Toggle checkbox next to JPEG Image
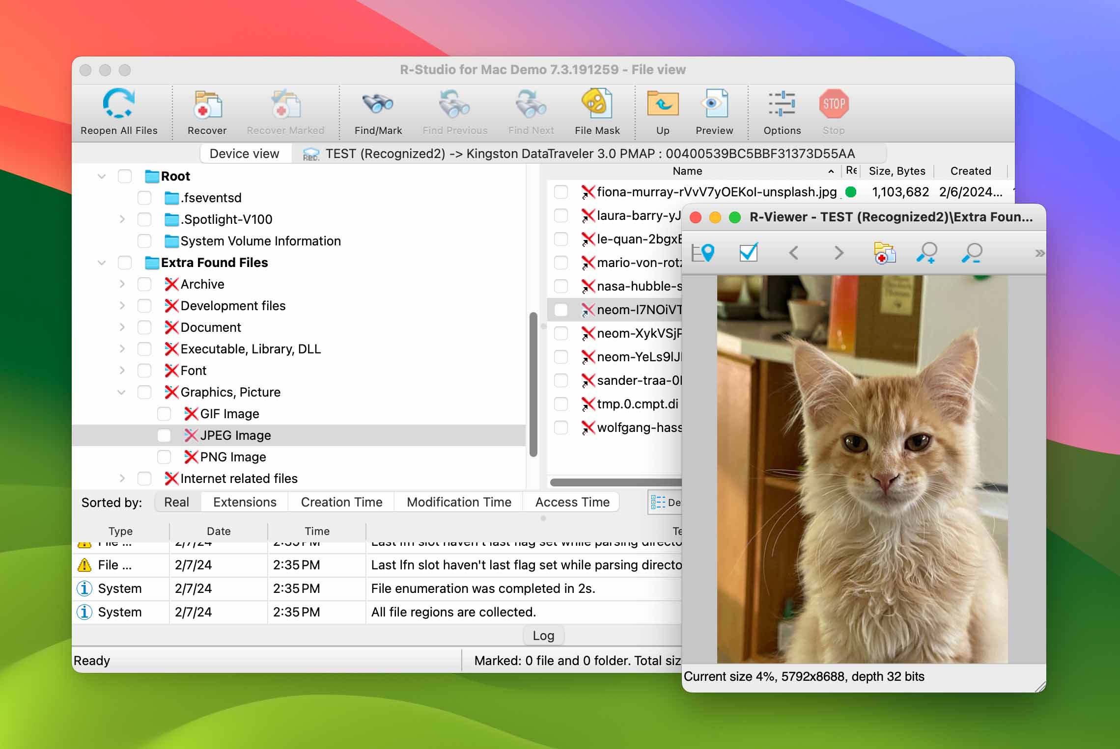The height and width of the screenshot is (749, 1120). pyautogui.click(x=165, y=435)
